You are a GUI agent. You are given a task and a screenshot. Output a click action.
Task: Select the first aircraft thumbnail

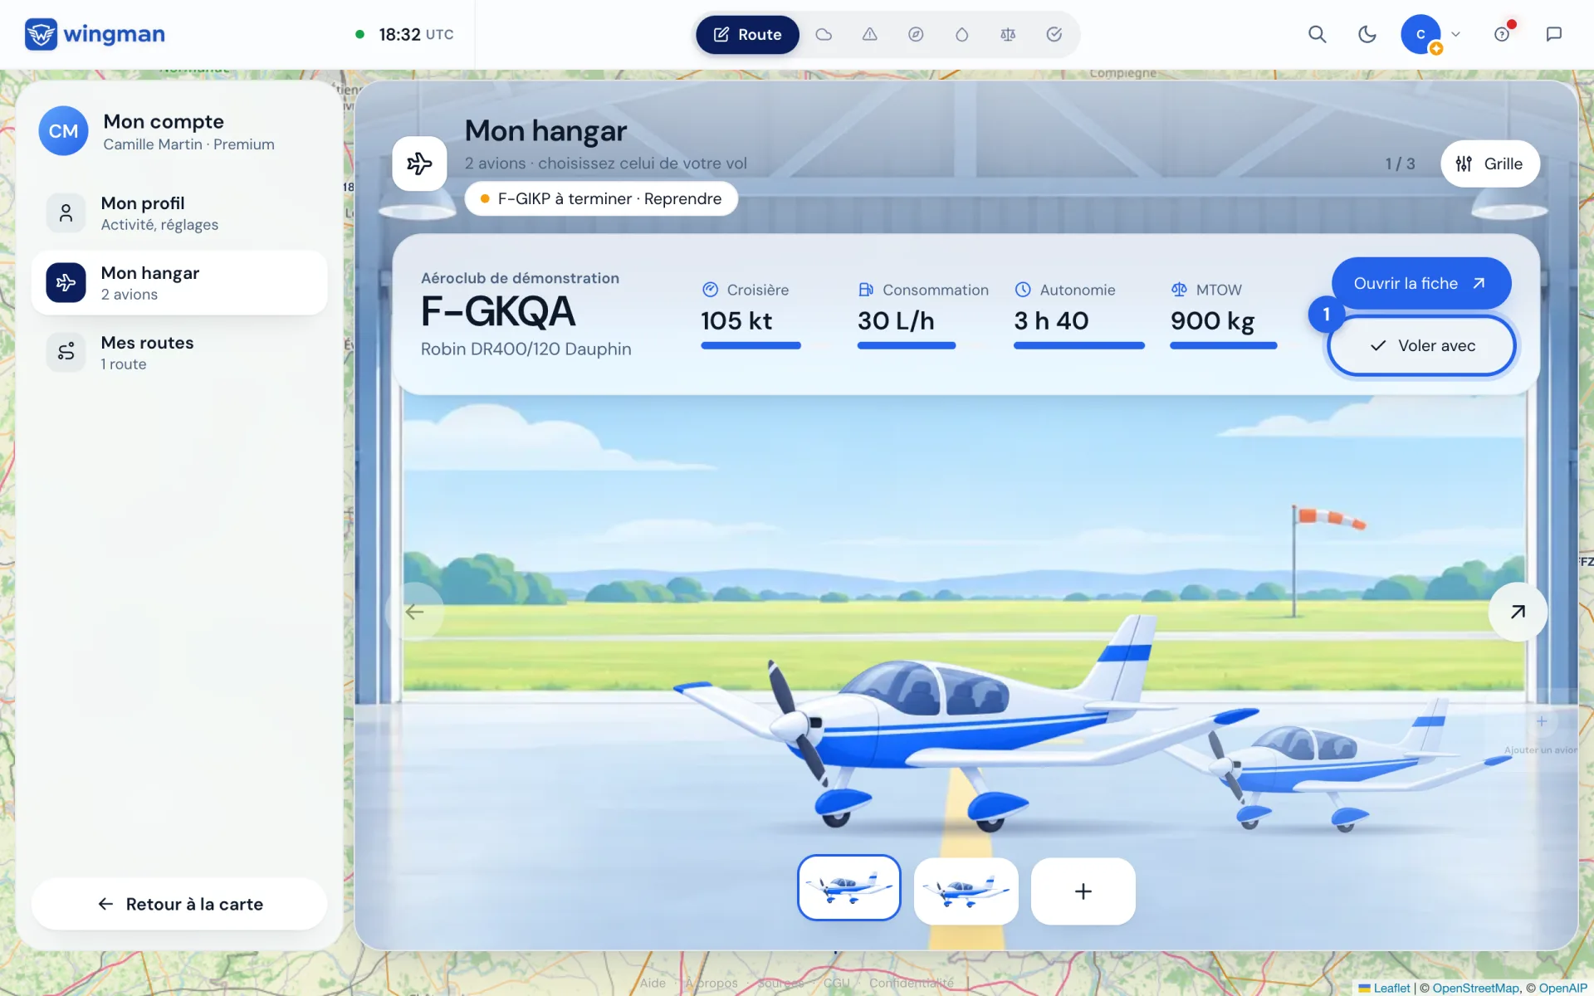point(848,888)
